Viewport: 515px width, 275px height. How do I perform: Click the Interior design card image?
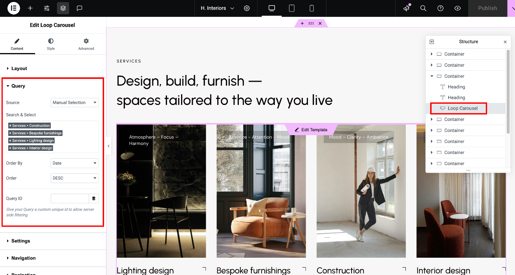click(x=461, y=191)
